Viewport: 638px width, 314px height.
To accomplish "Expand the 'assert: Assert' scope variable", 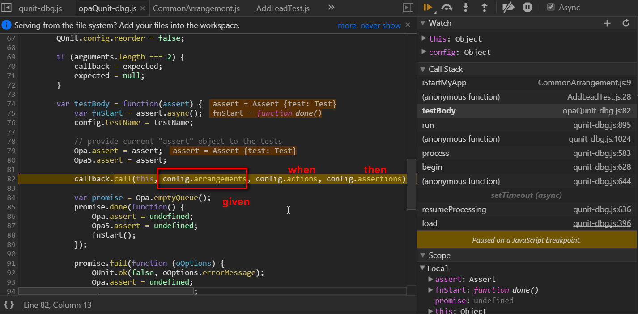I will pos(430,279).
